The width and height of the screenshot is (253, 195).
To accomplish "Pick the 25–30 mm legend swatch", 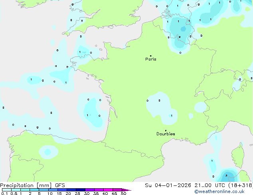I will tap(80, 190).
